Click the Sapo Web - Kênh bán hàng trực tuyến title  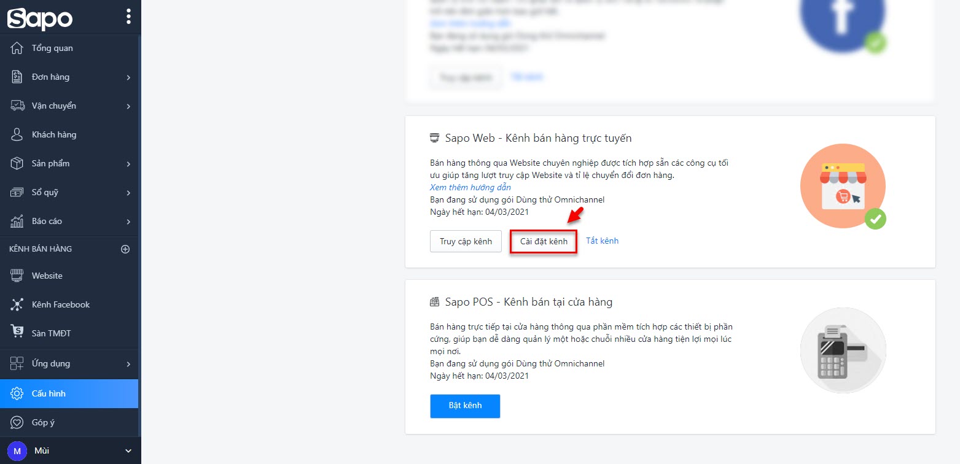tap(538, 138)
